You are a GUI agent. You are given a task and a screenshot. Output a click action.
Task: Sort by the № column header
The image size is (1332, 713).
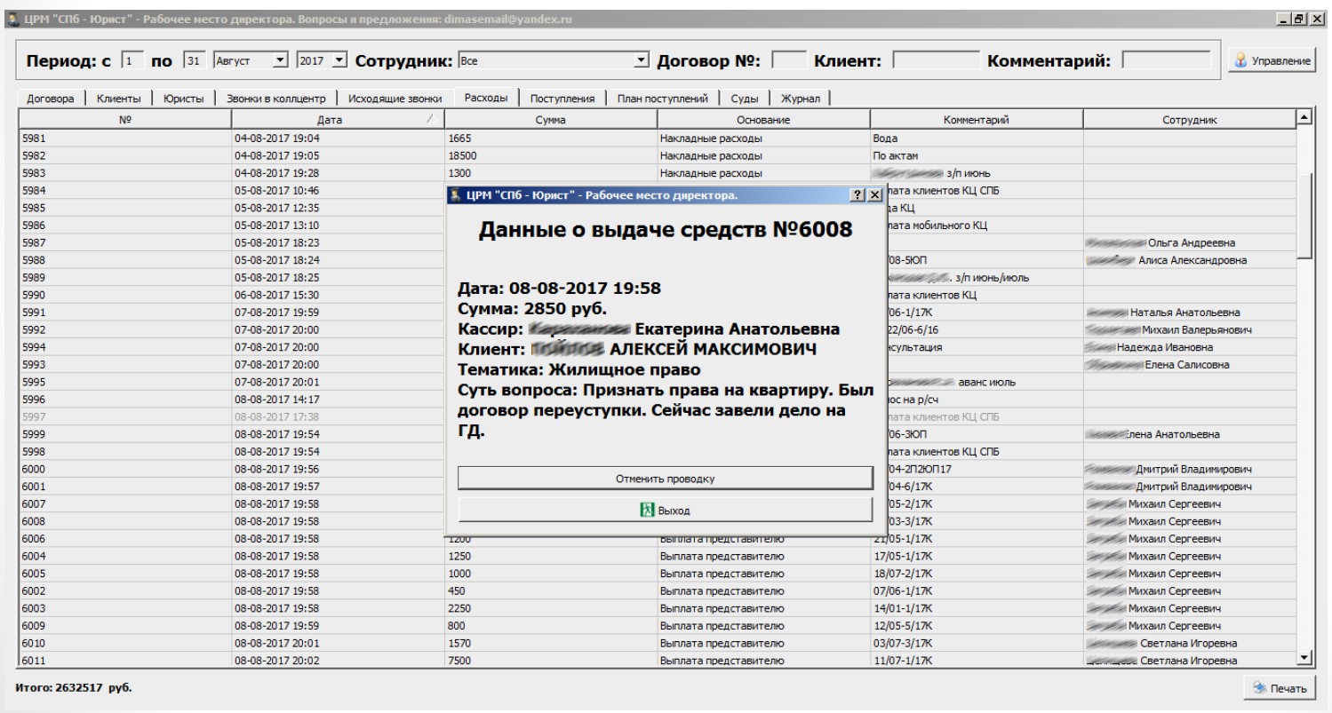pos(125,119)
